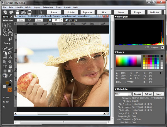
Task: Select the Text tool
Action: [5, 67]
